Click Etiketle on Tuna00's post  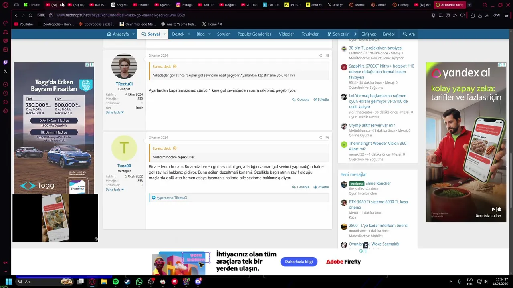pyautogui.click(x=321, y=187)
